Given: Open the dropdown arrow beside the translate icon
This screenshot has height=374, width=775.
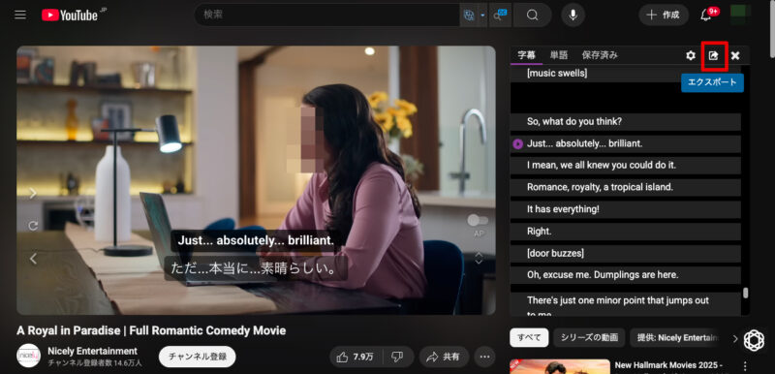Looking at the screenshot, I should [482, 16].
